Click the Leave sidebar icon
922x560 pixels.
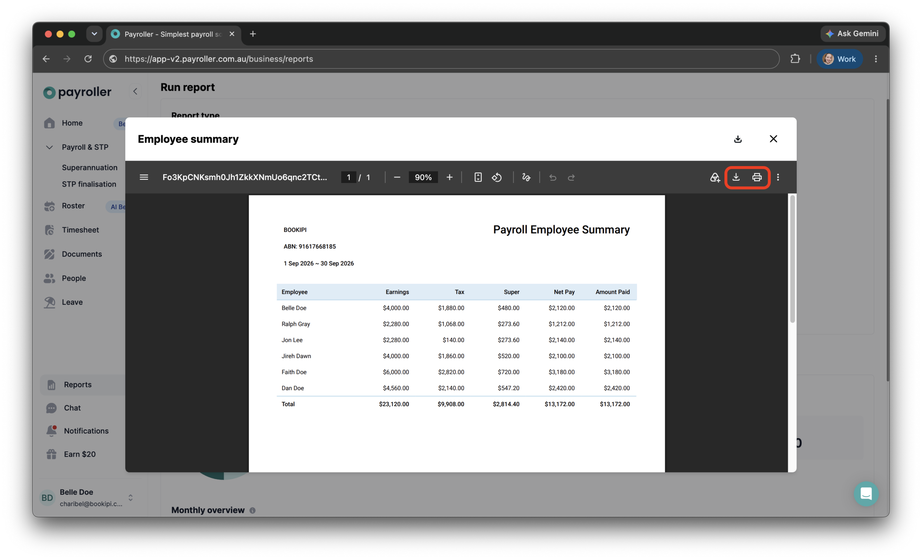tap(49, 302)
